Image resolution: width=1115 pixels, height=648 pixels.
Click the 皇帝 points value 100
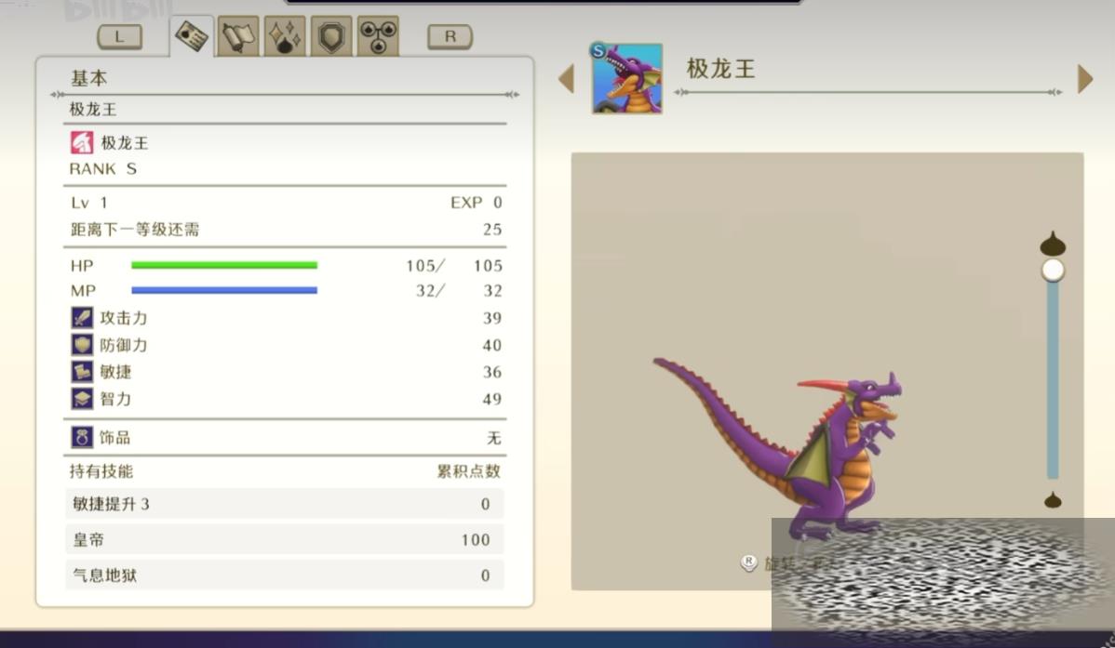click(x=476, y=540)
